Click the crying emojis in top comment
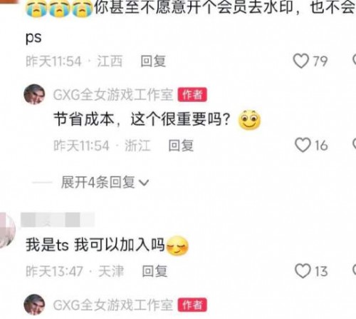The width and height of the screenshot is (356, 319). 59,9
